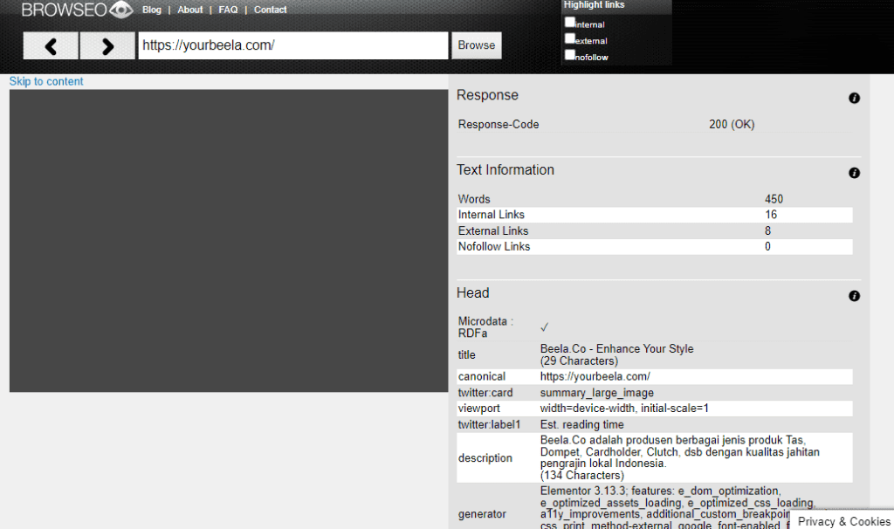Image resolution: width=894 pixels, height=529 pixels.
Task: Open the FAQ page
Action: tap(227, 10)
